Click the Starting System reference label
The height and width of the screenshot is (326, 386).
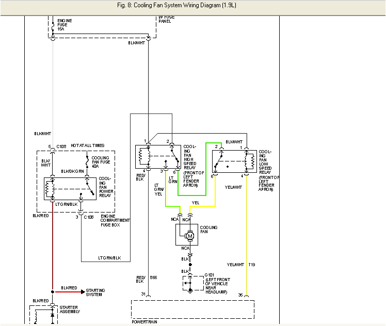95,293
